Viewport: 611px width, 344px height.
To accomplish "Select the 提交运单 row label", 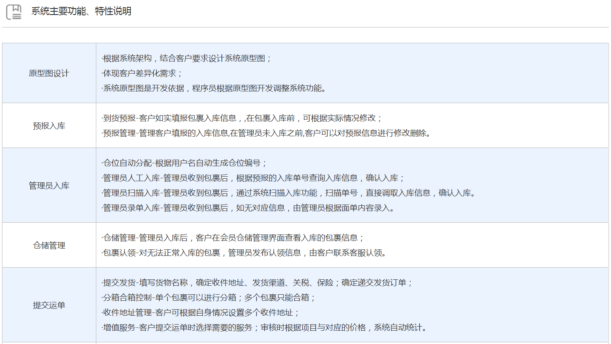I will click(49, 305).
